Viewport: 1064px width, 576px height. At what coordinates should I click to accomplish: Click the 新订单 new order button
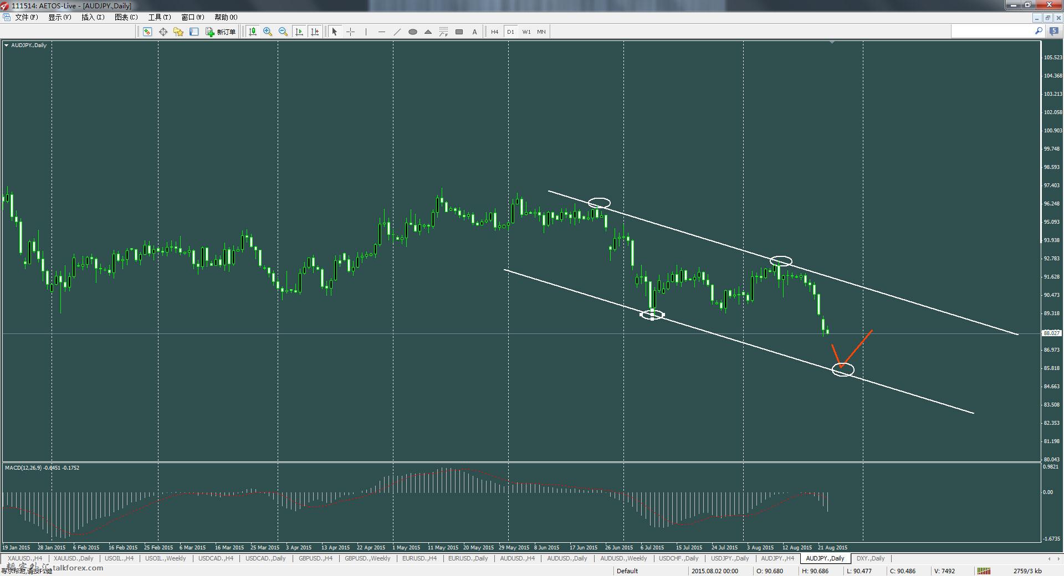221,32
